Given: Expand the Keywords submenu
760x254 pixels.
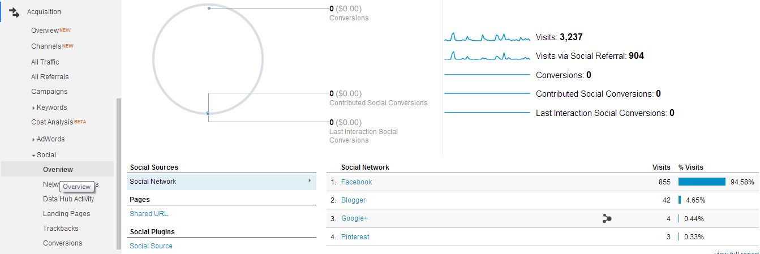Looking at the screenshot, I should pos(34,107).
